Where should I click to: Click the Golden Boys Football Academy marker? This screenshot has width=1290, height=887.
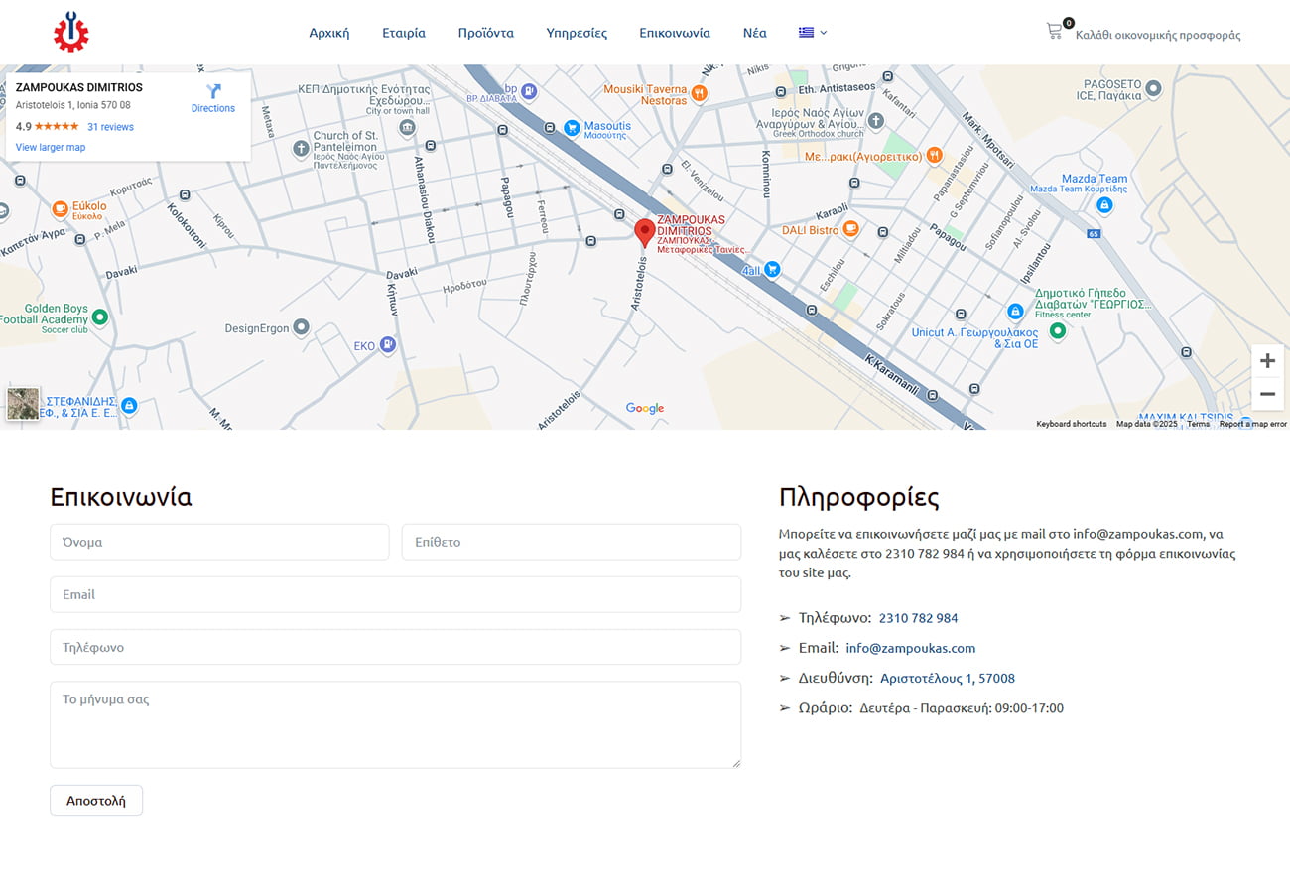[x=99, y=317]
